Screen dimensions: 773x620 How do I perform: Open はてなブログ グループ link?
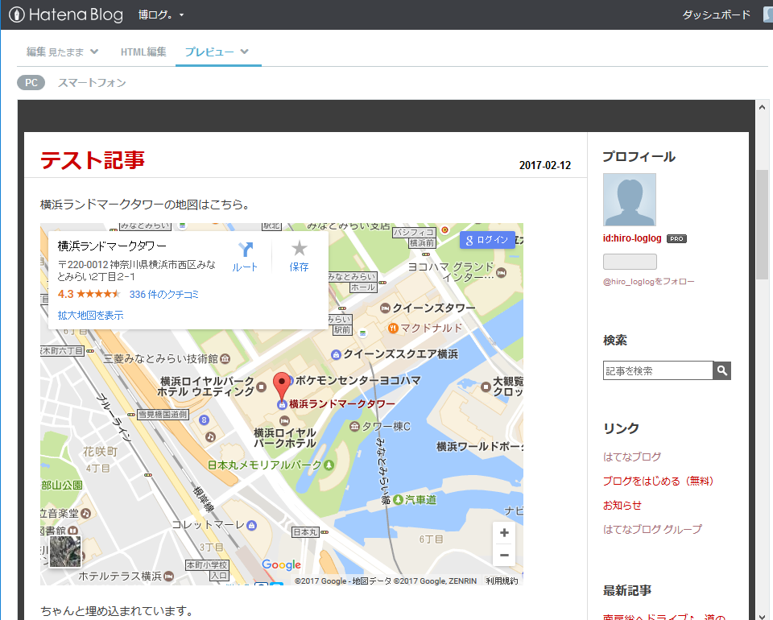point(652,529)
